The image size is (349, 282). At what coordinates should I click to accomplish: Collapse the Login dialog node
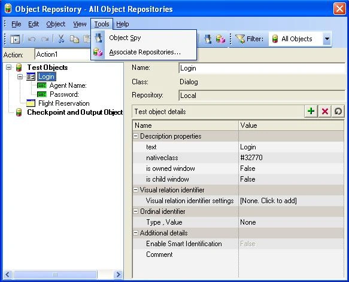(x=20, y=76)
